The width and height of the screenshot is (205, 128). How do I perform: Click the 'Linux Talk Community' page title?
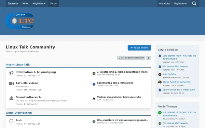[30, 47]
